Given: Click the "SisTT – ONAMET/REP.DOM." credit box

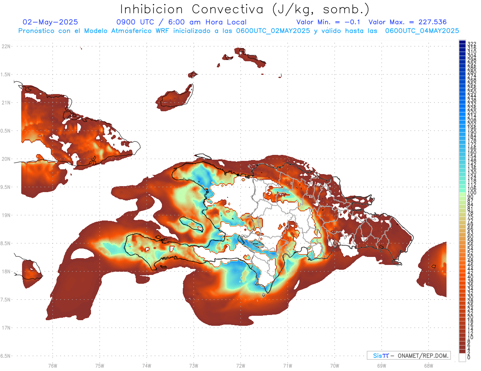Looking at the screenshot, I should click(409, 355).
